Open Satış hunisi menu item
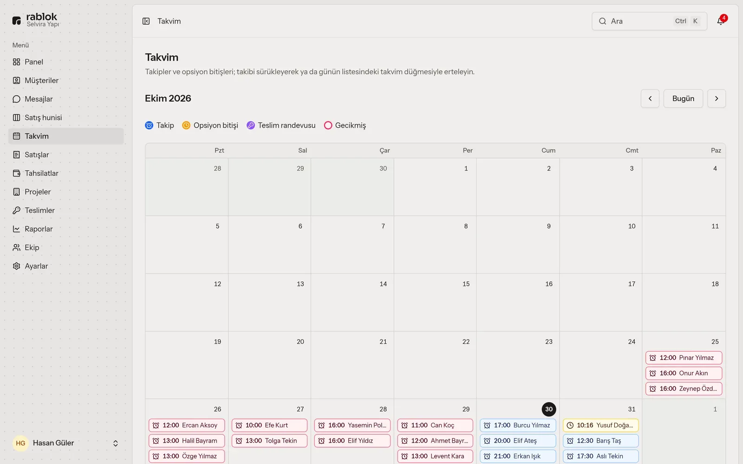This screenshot has height=464, width=743. click(66, 117)
